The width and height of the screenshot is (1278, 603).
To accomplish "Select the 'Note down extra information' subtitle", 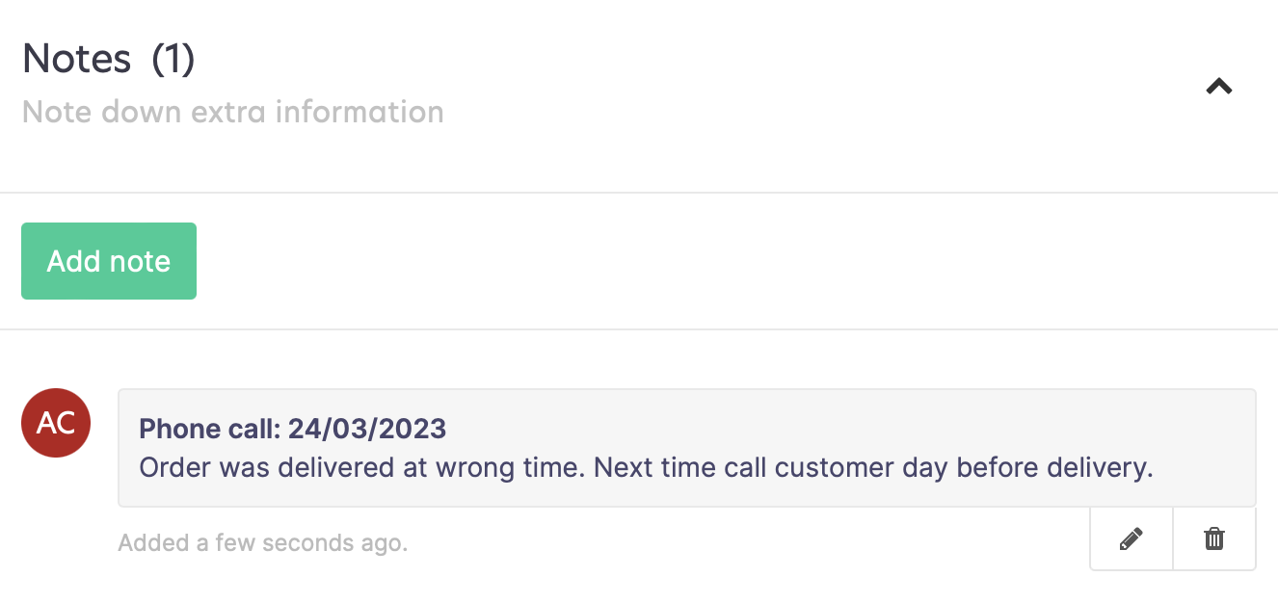I will tap(232, 112).
